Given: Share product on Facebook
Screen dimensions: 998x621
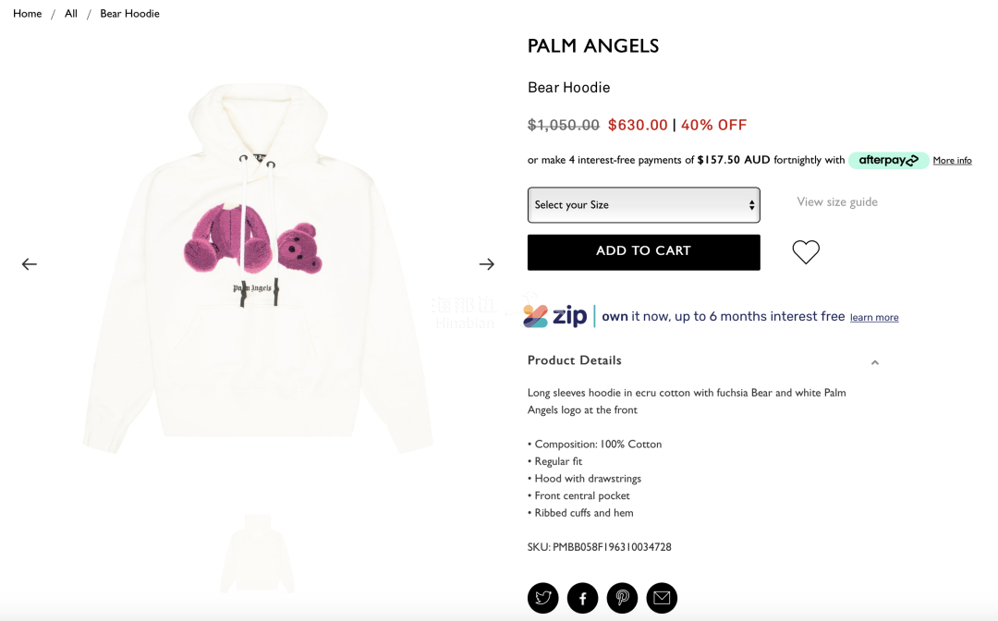Looking at the screenshot, I should click(x=582, y=598).
